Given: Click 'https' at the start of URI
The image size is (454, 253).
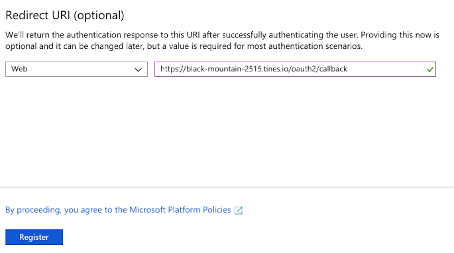Looking at the screenshot, I should (x=168, y=69).
